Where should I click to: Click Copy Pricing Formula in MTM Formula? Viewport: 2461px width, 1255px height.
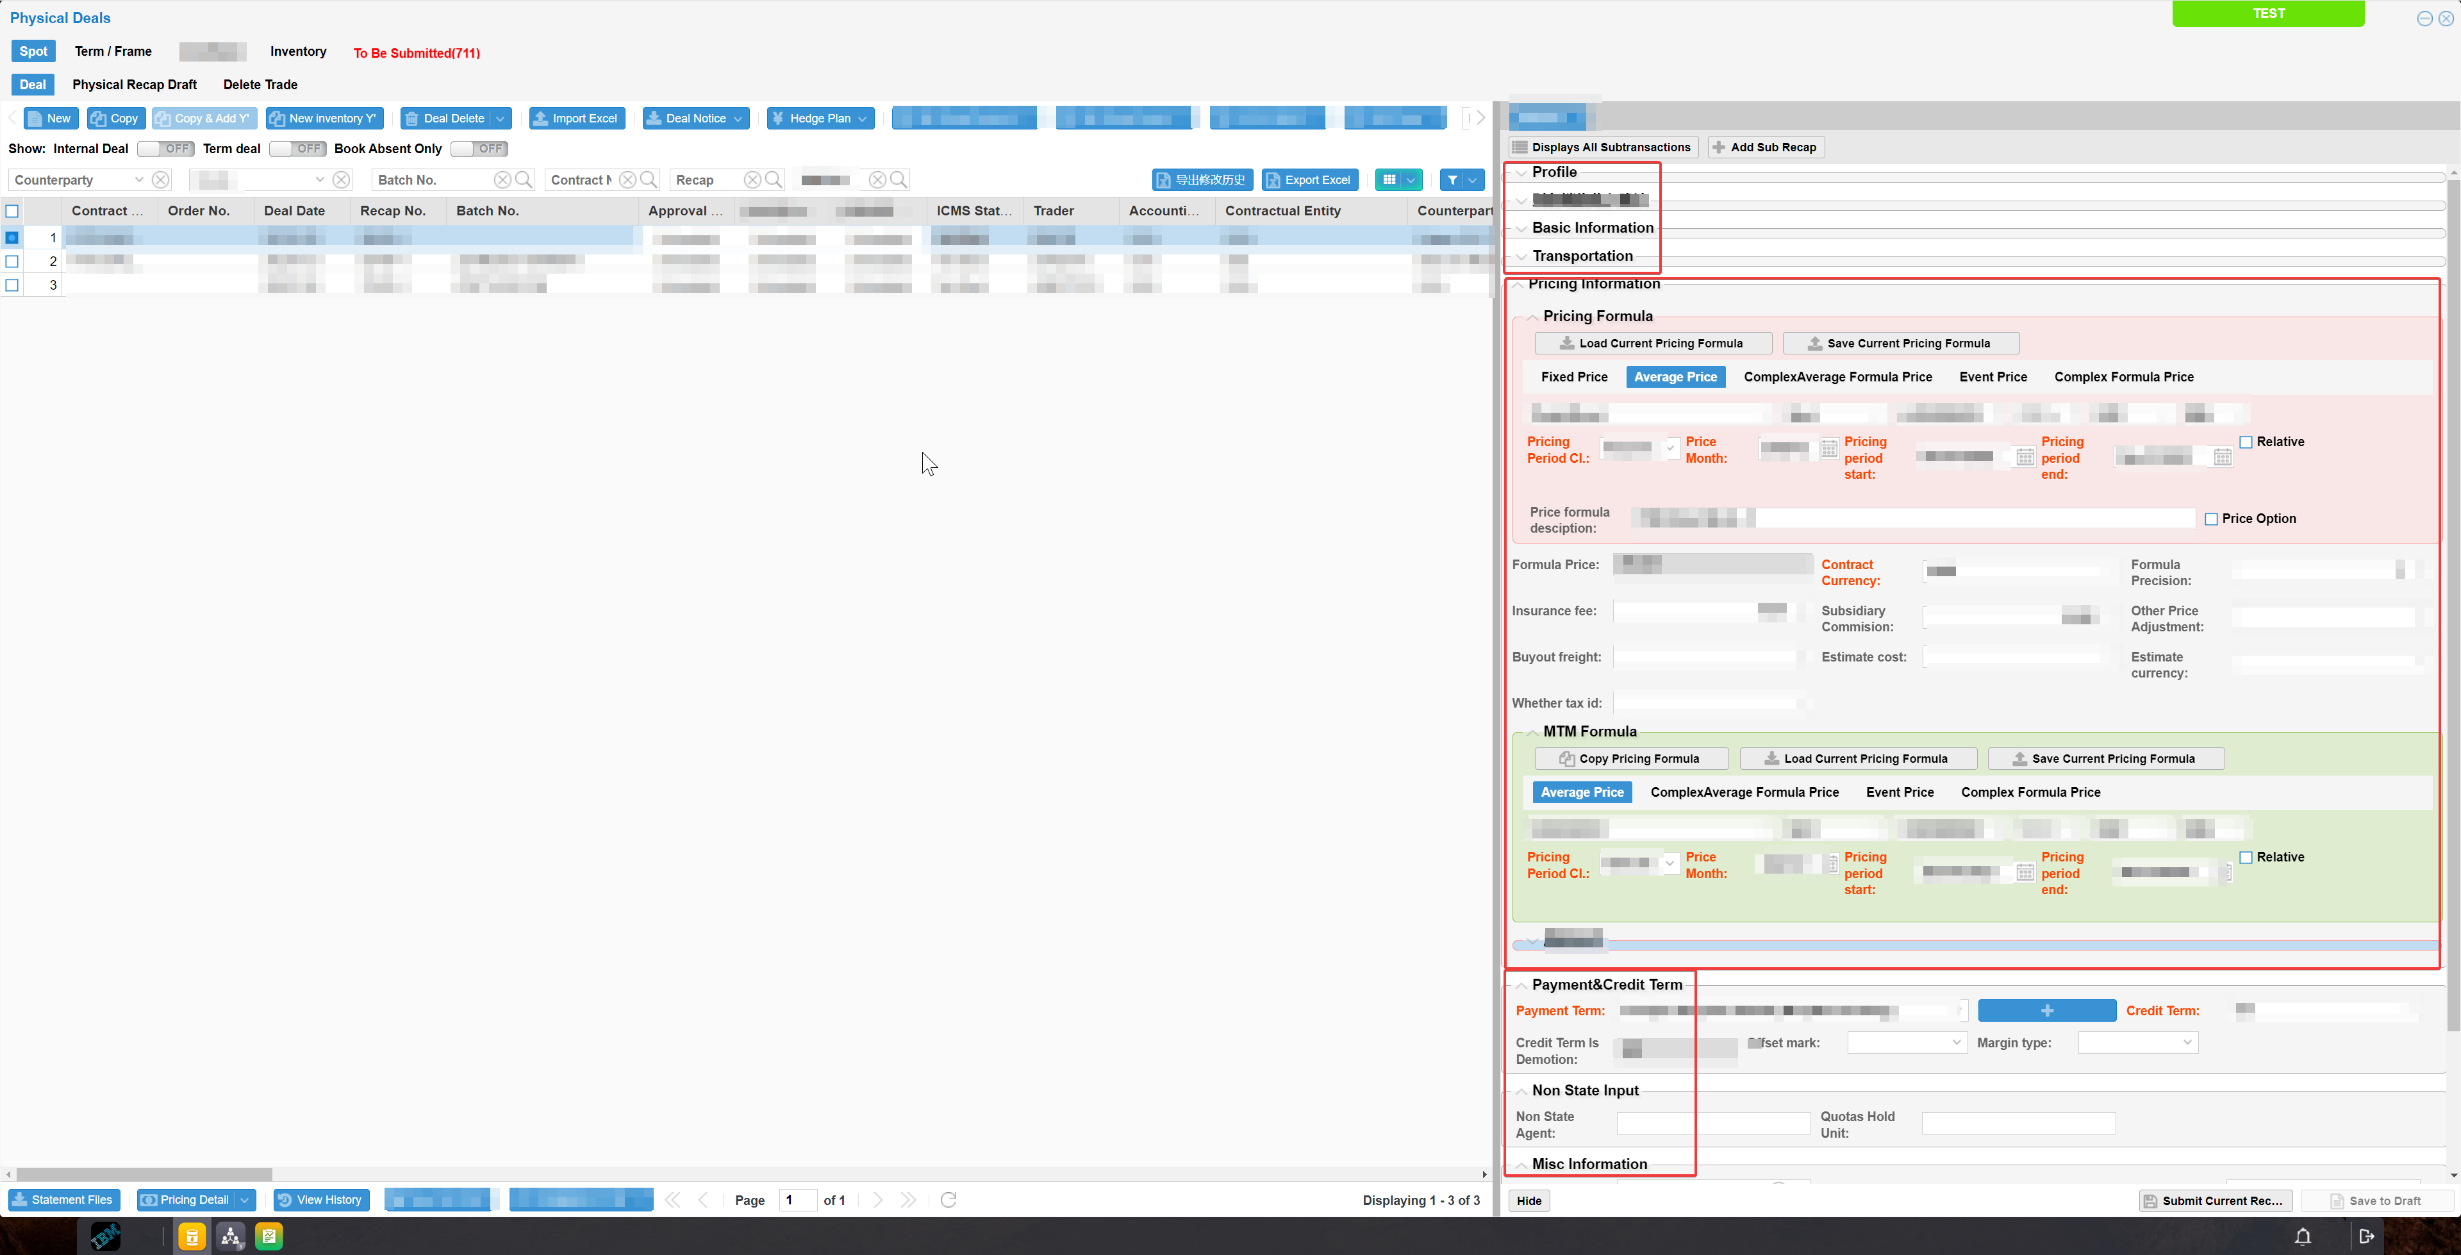coord(1631,759)
